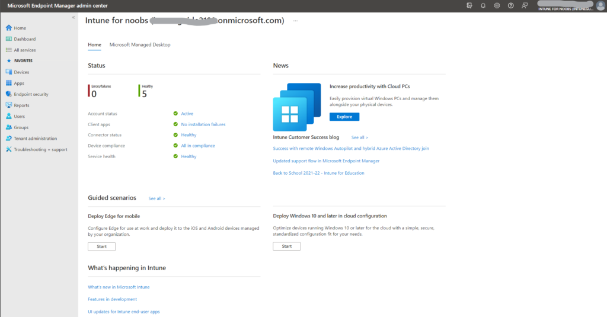The image size is (607, 317).
Task: Click Healthy link for Service health
Action: click(189, 156)
